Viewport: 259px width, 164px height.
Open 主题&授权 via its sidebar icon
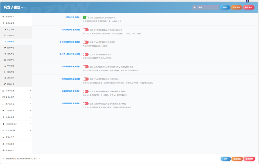pos(3,137)
